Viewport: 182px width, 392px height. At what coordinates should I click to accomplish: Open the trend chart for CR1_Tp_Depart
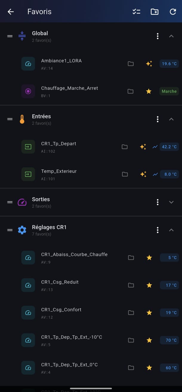tap(155, 147)
